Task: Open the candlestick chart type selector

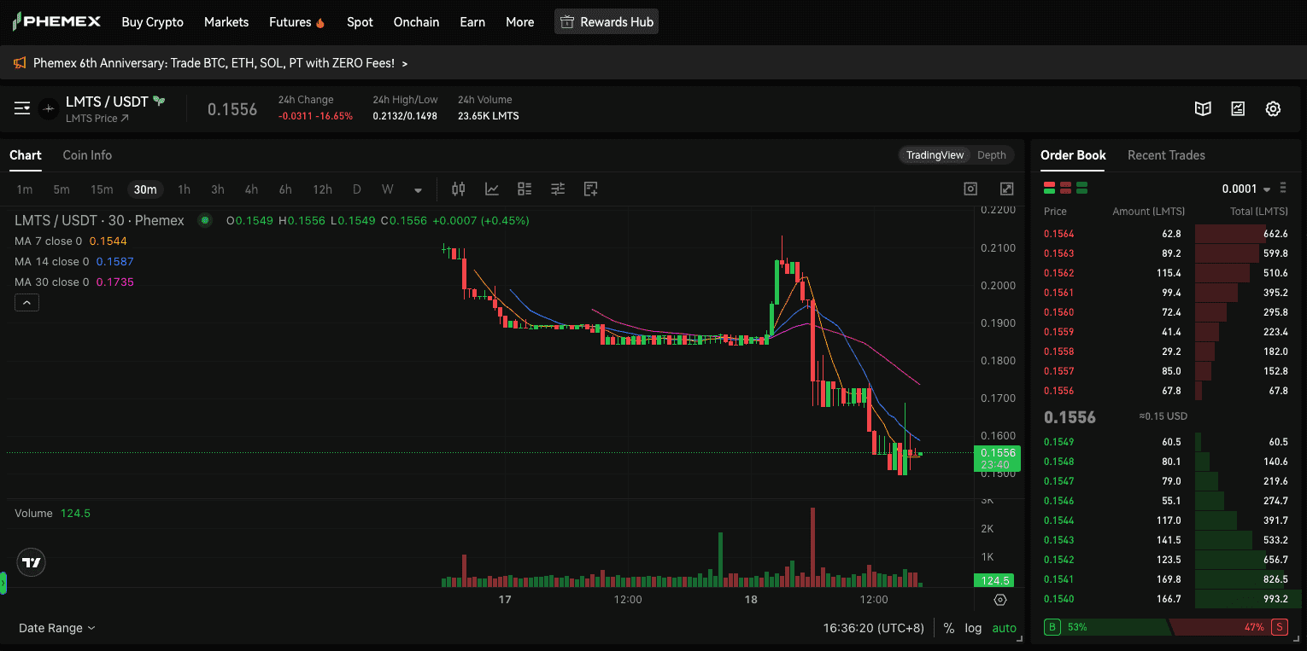Action: click(x=458, y=189)
